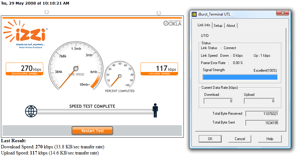Click the iB icon in title bar
Viewport: 296px width, 159px height.
pos(194,14)
